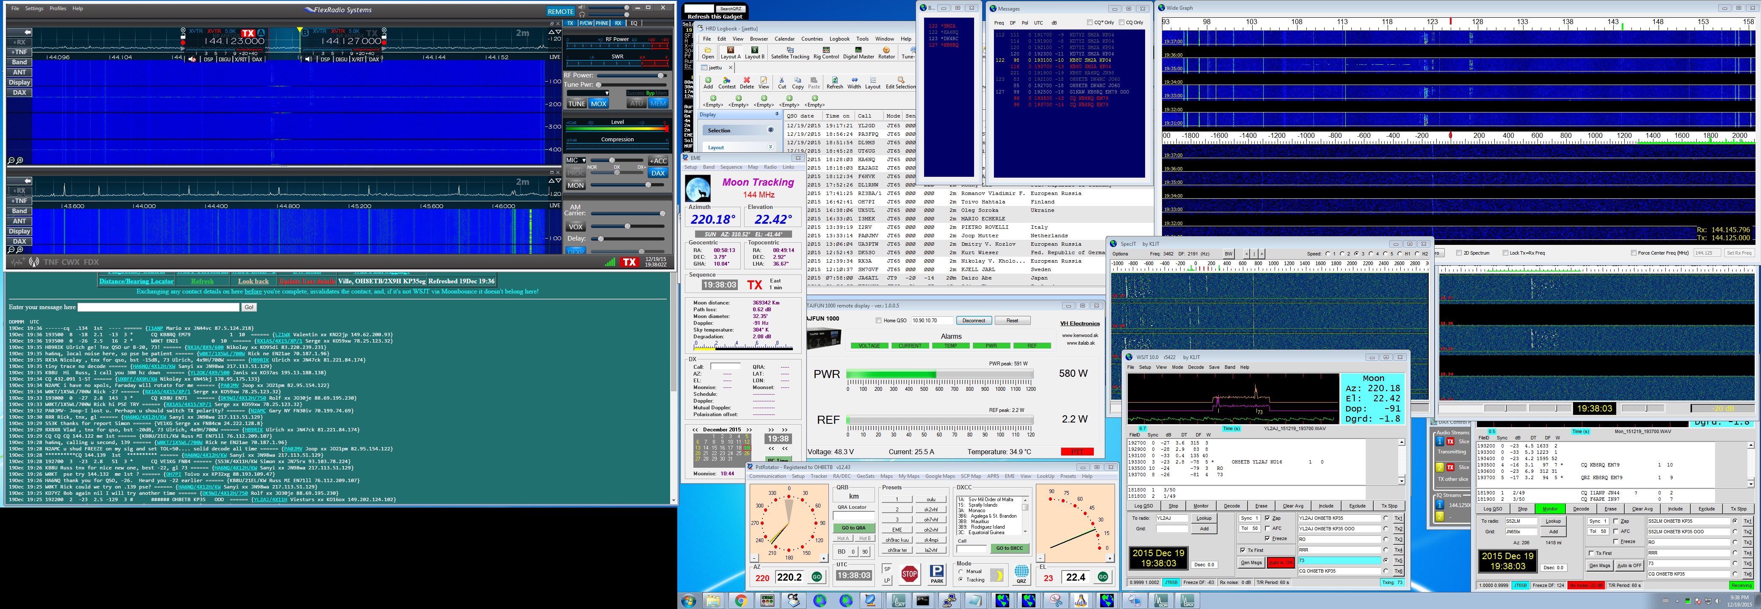The image size is (1761, 609).
Task: Click the Rotator icon in HRD Logbook
Action: click(x=886, y=52)
